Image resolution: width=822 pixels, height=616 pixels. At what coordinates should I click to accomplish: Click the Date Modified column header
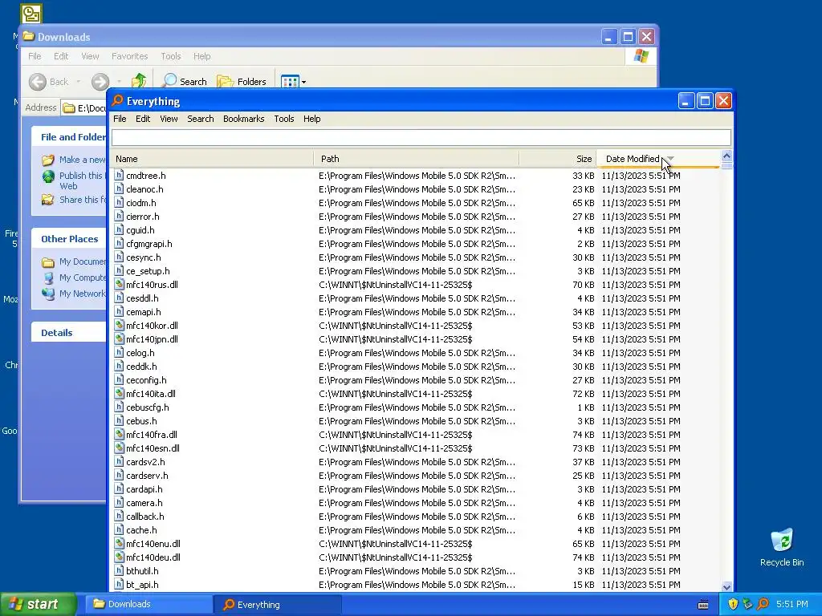658,159
